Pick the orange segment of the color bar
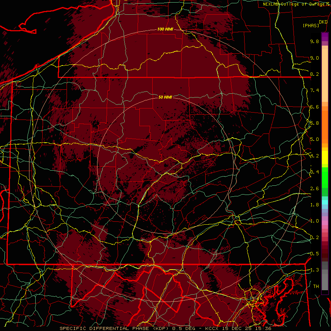This screenshot has width=331, height=331. pyautogui.click(x=325, y=127)
